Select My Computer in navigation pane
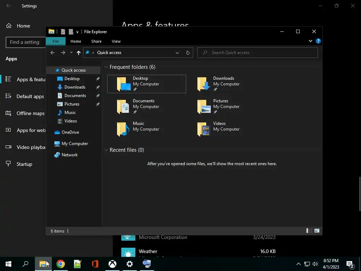The height and width of the screenshot is (271, 361). click(x=75, y=144)
